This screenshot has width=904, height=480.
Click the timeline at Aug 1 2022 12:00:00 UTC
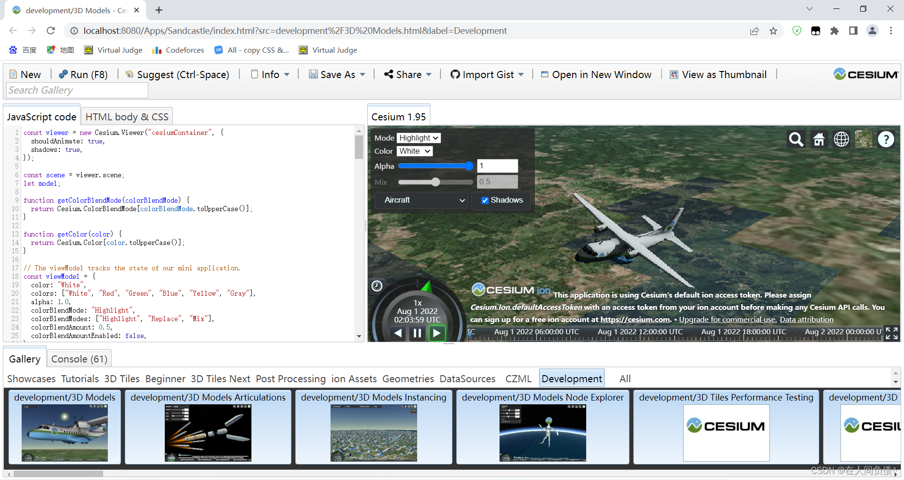(640, 332)
